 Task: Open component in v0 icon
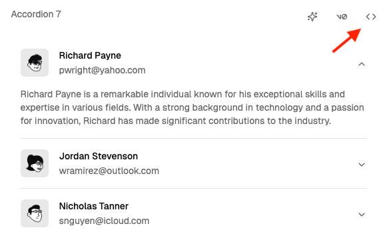coord(342,17)
